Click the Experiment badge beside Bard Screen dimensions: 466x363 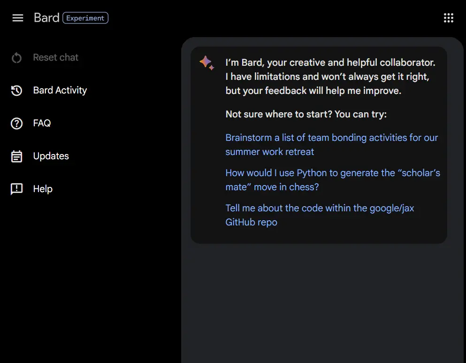85,18
